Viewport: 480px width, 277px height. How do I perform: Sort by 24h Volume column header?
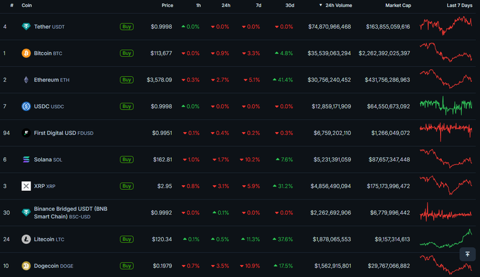coord(336,5)
